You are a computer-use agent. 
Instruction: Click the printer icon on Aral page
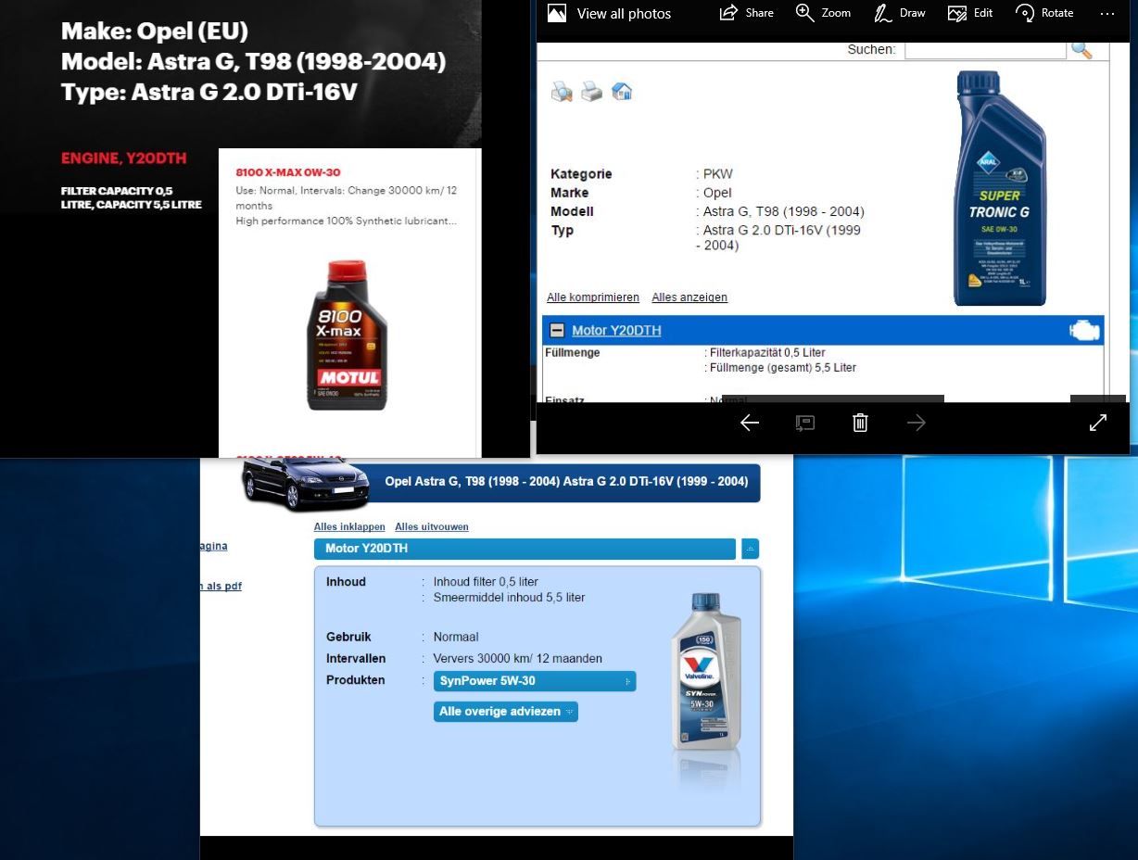[591, 92]
